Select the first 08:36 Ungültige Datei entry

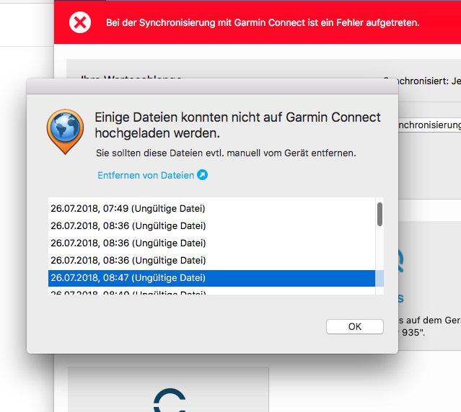[x=211, y=225]
